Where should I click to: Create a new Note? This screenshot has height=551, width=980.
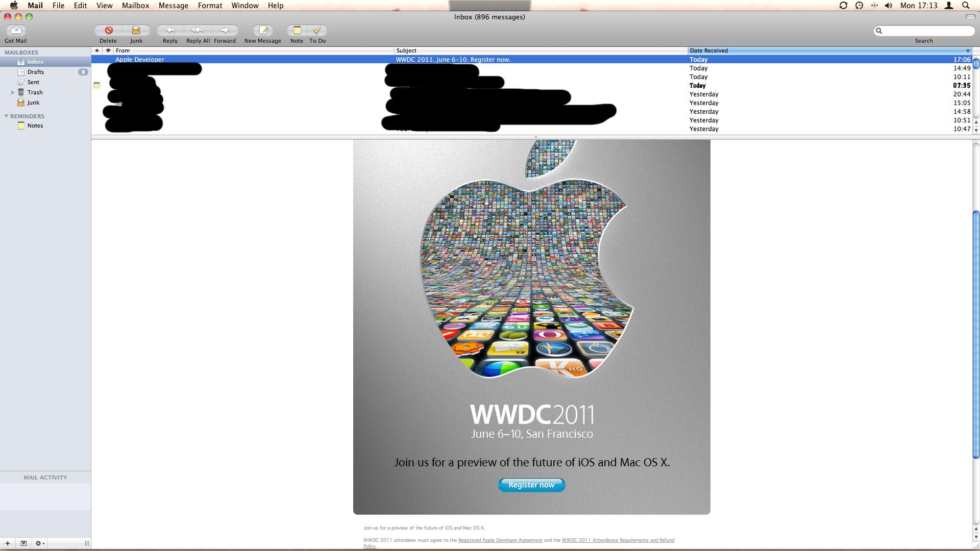coord(297,31)
